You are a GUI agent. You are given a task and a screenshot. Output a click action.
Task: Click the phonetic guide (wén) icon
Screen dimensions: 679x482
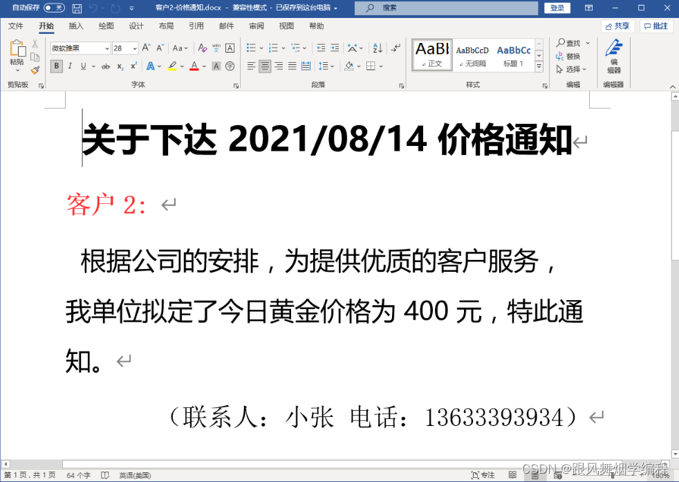[216, 48]
